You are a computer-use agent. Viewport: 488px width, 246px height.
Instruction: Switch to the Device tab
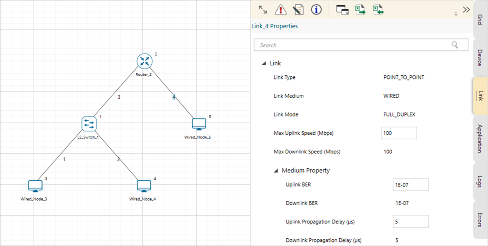480,58
